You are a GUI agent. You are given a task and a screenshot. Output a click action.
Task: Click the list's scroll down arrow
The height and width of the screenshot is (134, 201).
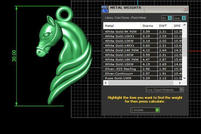(x=185, y=78)
